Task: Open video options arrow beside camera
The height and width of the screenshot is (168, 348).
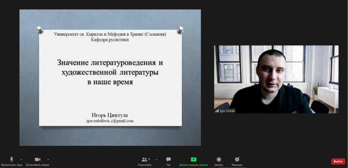Action: 48,159
